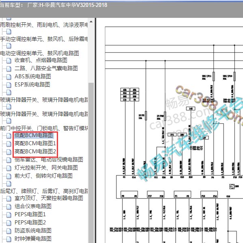Screen dimensions: 243x243
Task: Open 室内顶灯、天窗控制器电路图
Action: 49,198
